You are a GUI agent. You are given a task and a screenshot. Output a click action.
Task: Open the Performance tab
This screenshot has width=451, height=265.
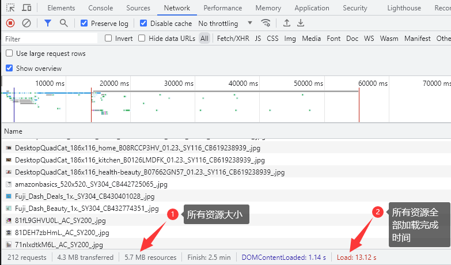tap(223, 8)
